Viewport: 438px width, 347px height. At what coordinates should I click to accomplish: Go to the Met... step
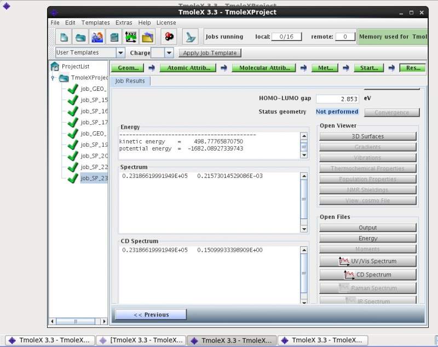[325, 68]
